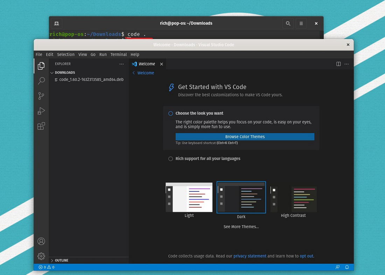Click file icon beside code_1.60.2 deb
The height and width of the screenshot is (275, 385).
(56, 80)
